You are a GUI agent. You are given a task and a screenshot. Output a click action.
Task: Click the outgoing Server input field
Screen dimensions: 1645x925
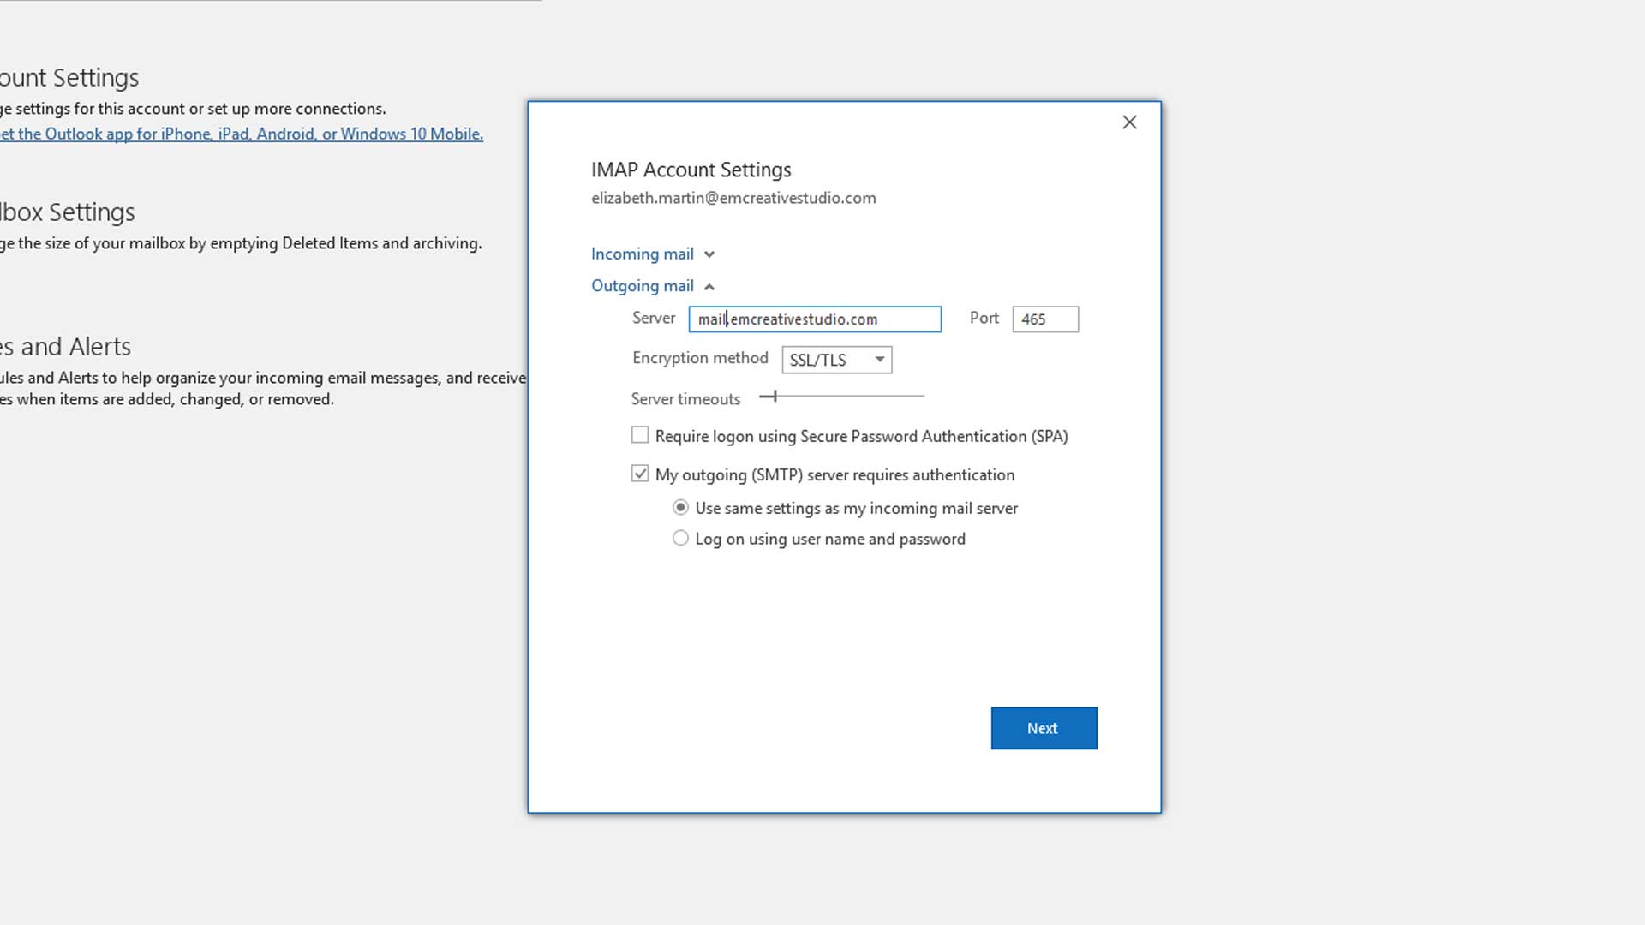[815, 319]
